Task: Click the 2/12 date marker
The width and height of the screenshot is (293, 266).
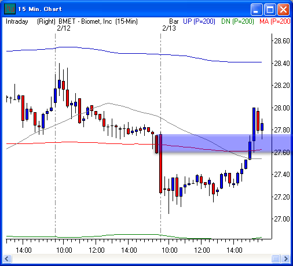Action: coord(64,28)
